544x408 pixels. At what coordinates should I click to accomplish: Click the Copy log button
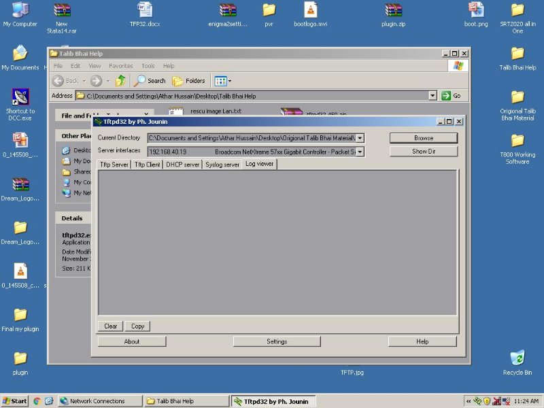[137, 326]
